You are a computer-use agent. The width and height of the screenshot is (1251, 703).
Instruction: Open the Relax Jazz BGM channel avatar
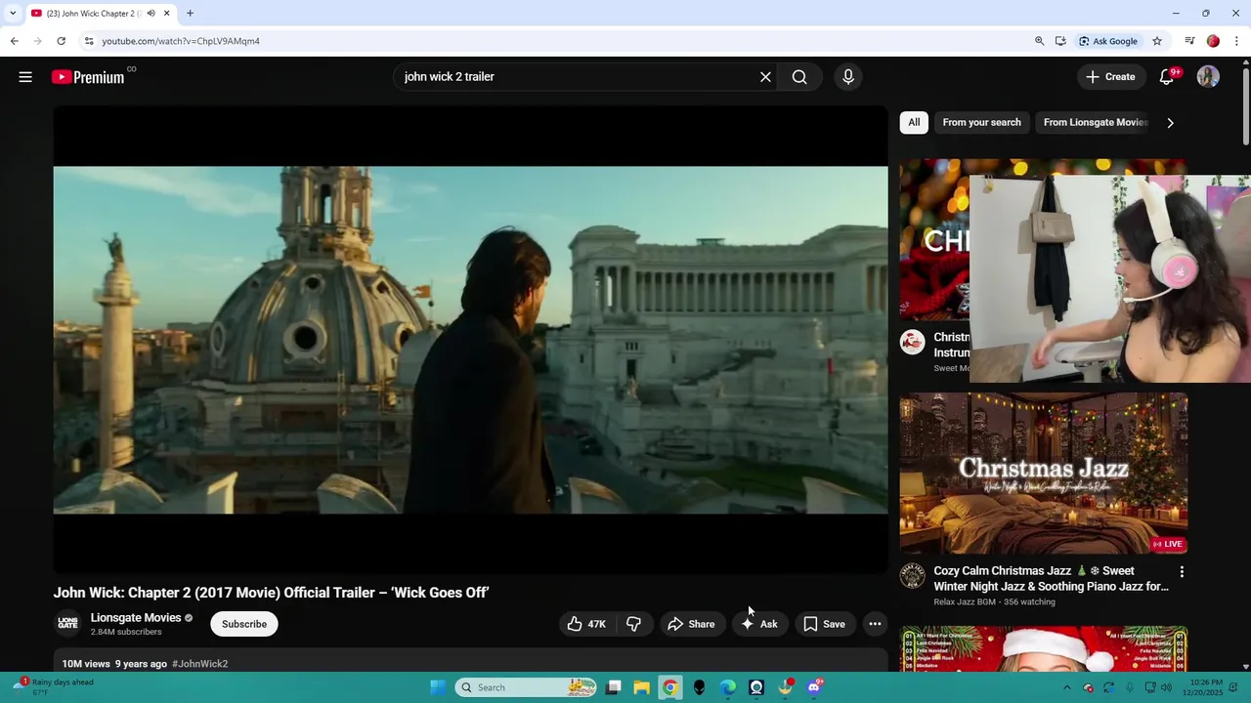912,576
